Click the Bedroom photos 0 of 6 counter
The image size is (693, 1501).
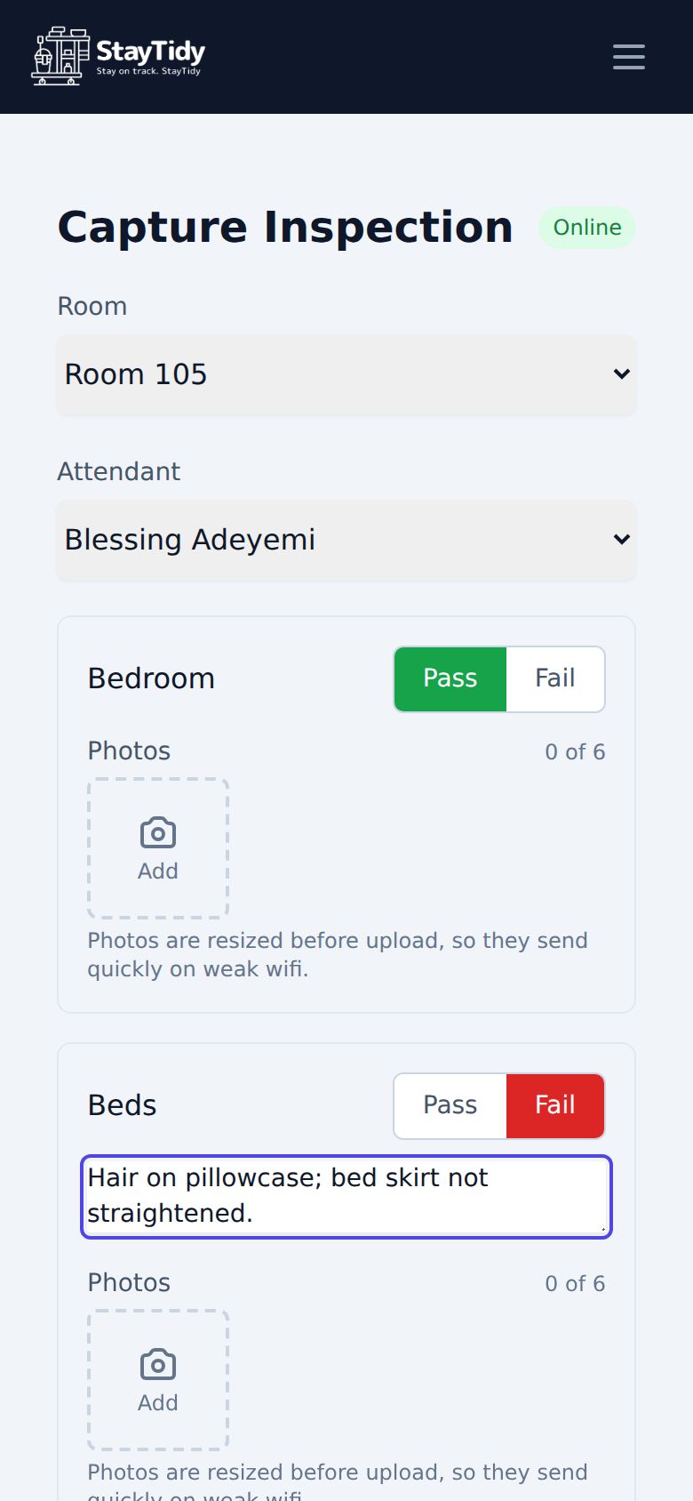pos(575,752)
